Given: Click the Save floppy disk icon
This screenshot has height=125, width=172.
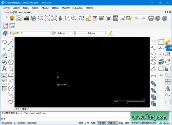Looking at the screenshot, I should tap(19, 18).
